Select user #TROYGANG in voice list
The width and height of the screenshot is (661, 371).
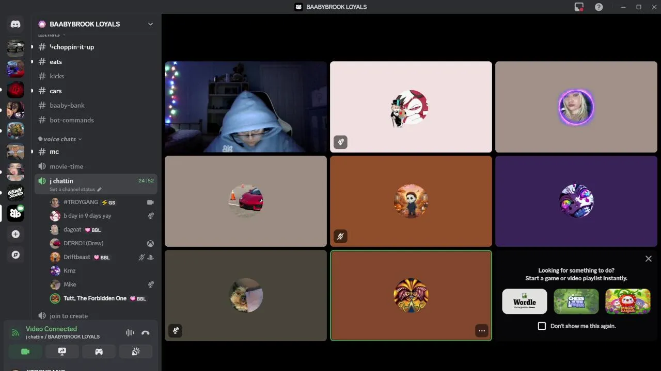pyautogui.click(x=102, y=203)
